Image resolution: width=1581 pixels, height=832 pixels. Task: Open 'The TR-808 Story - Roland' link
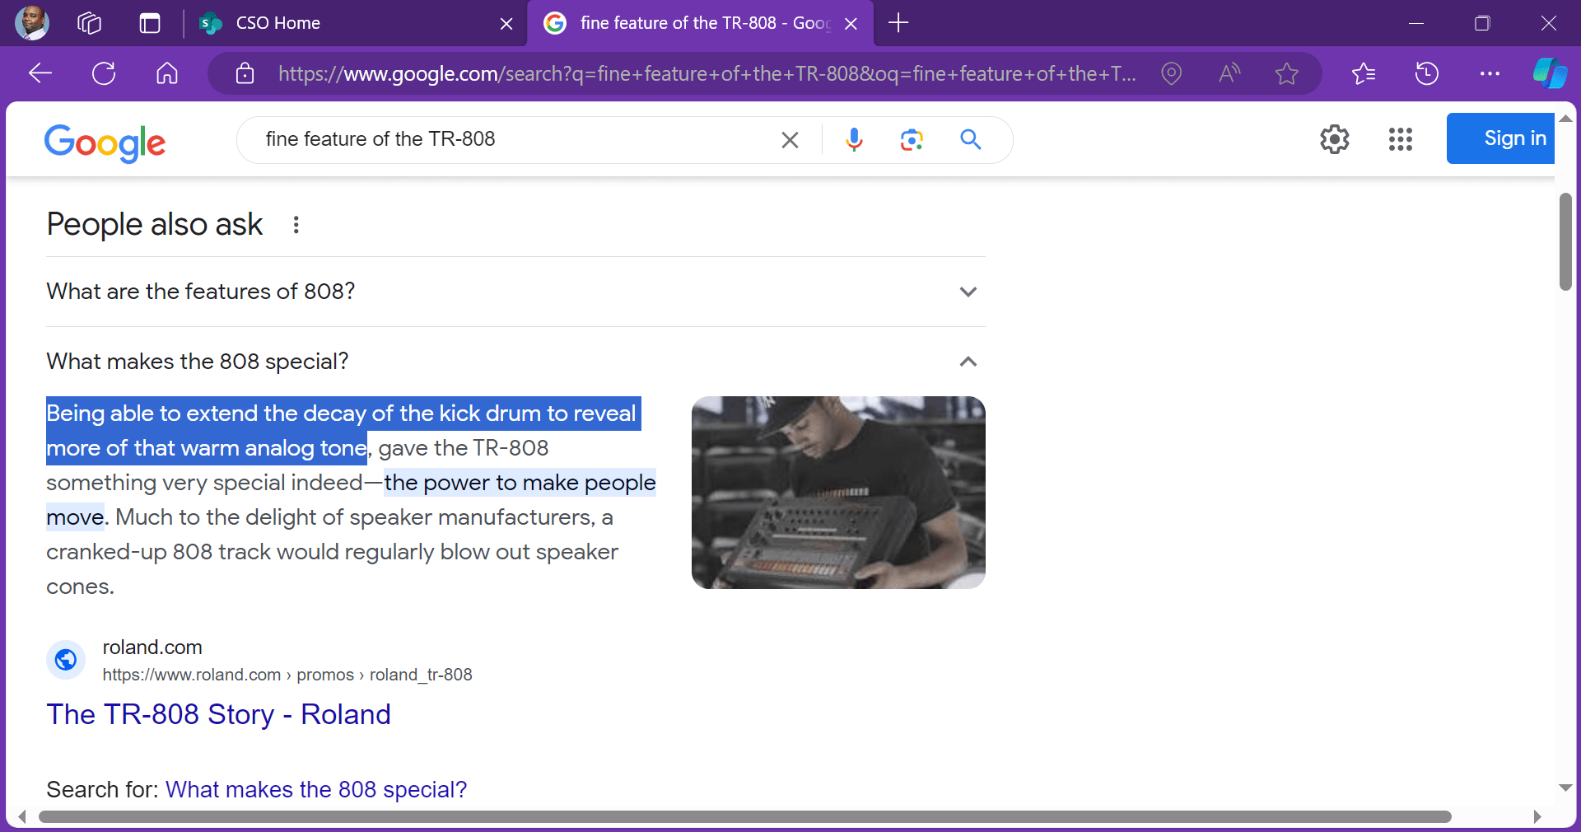[218, 714]
